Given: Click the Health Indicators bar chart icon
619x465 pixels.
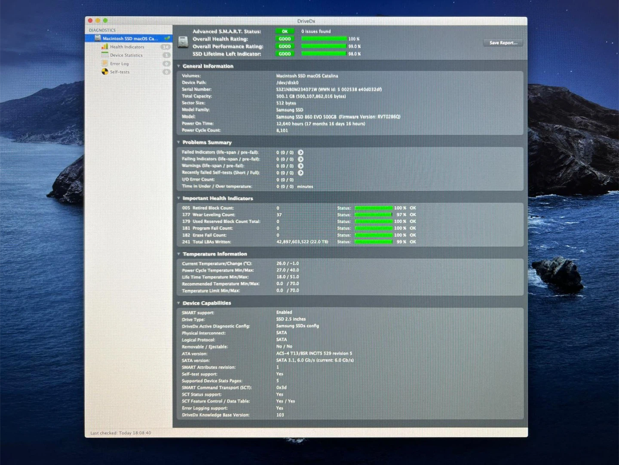Looking at the screenshot, I should pos(104,47).
